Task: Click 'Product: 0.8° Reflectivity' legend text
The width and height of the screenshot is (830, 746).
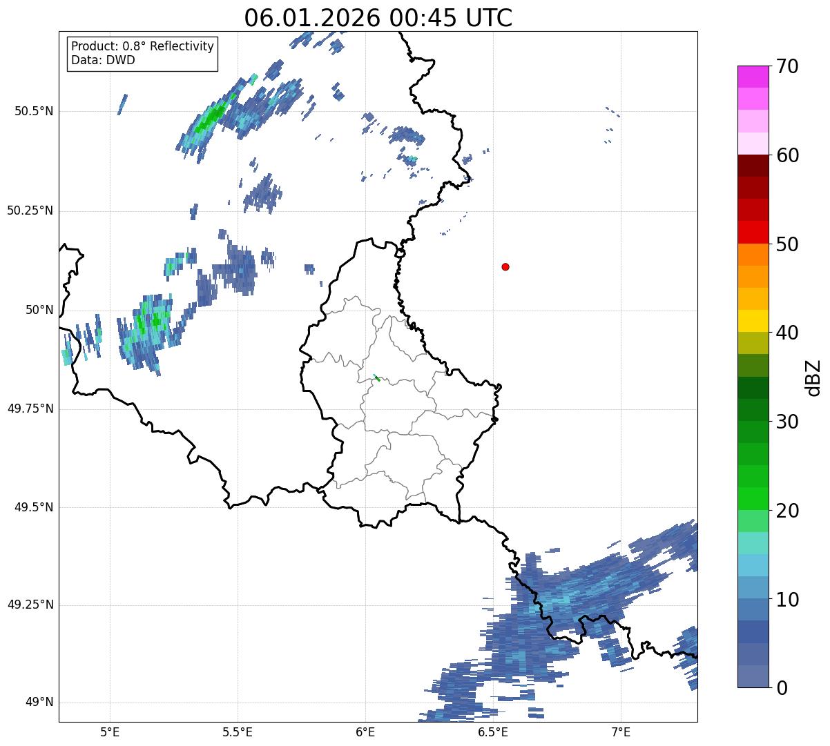Action: tap(143, 46)
